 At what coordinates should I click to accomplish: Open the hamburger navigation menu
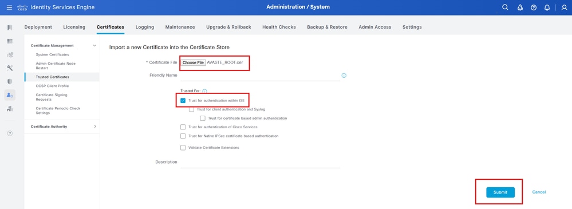click(x=10, y=7)
